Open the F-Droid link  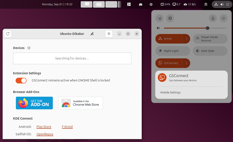[x=67, y=127]
